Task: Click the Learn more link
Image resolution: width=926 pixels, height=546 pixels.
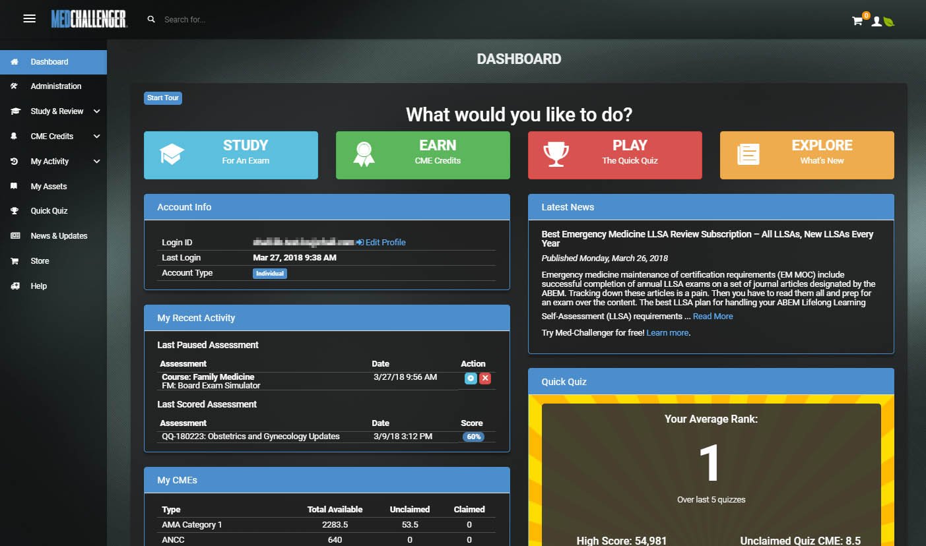Action: click(x=667, y=333)
